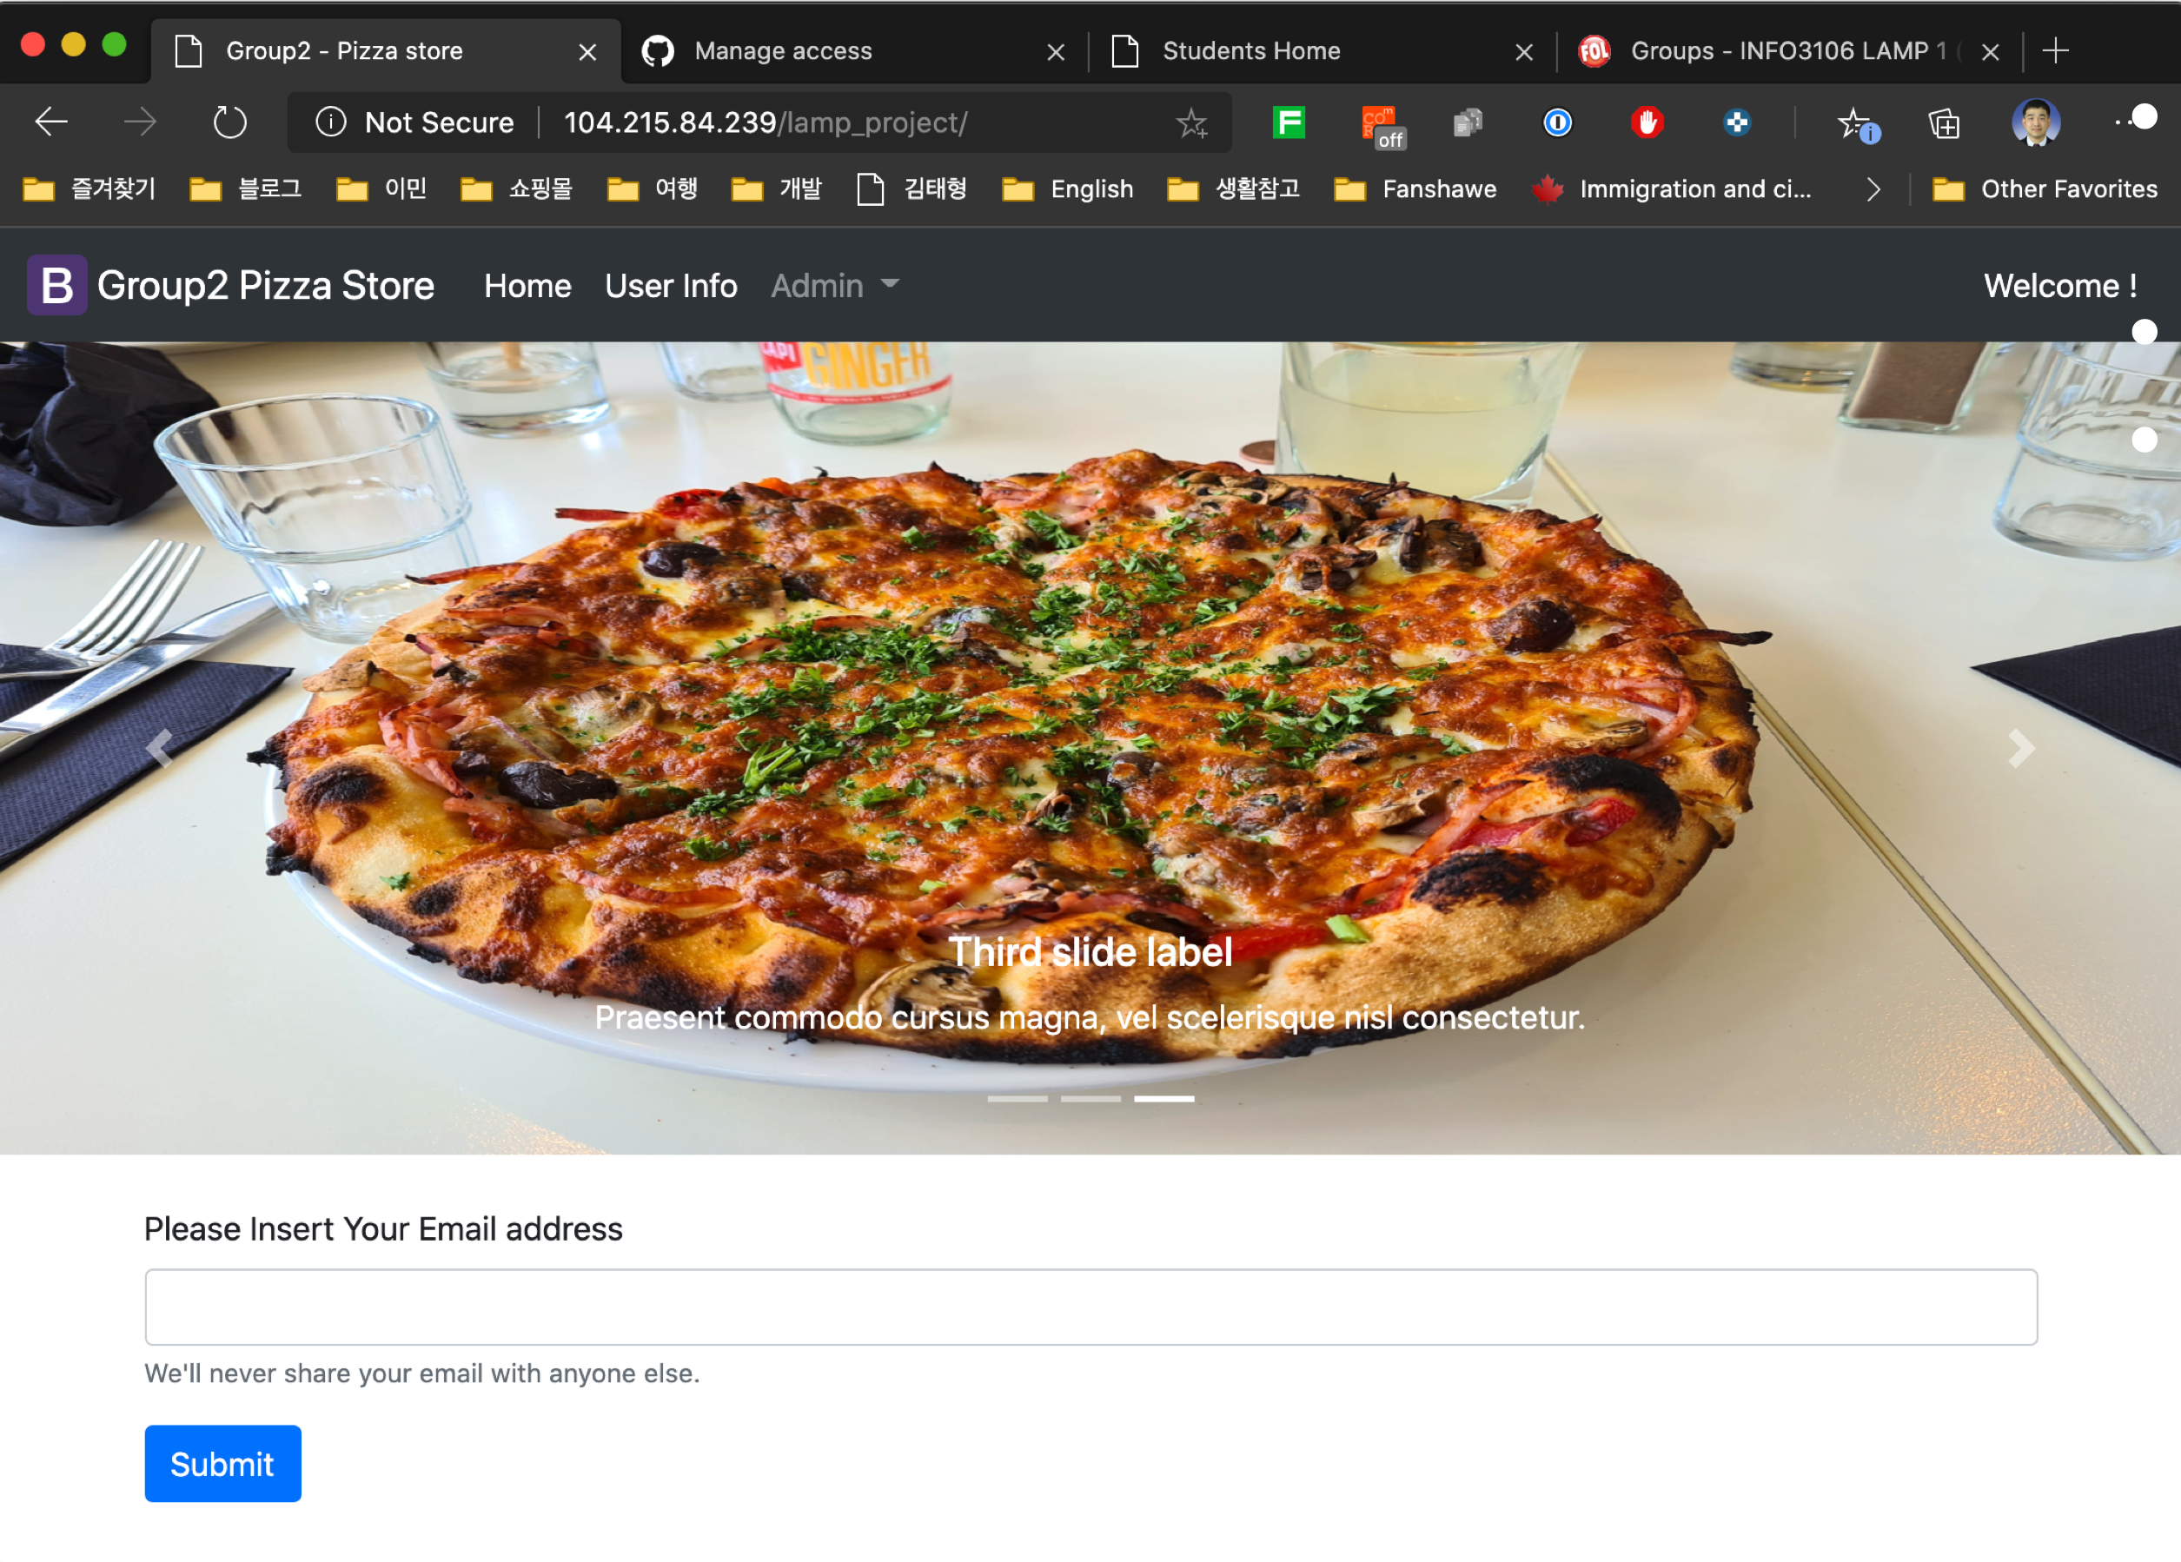Go to previous carousel slide arrow
Viewport: 2181px width, 1562px height.
(x=160, y=748)
